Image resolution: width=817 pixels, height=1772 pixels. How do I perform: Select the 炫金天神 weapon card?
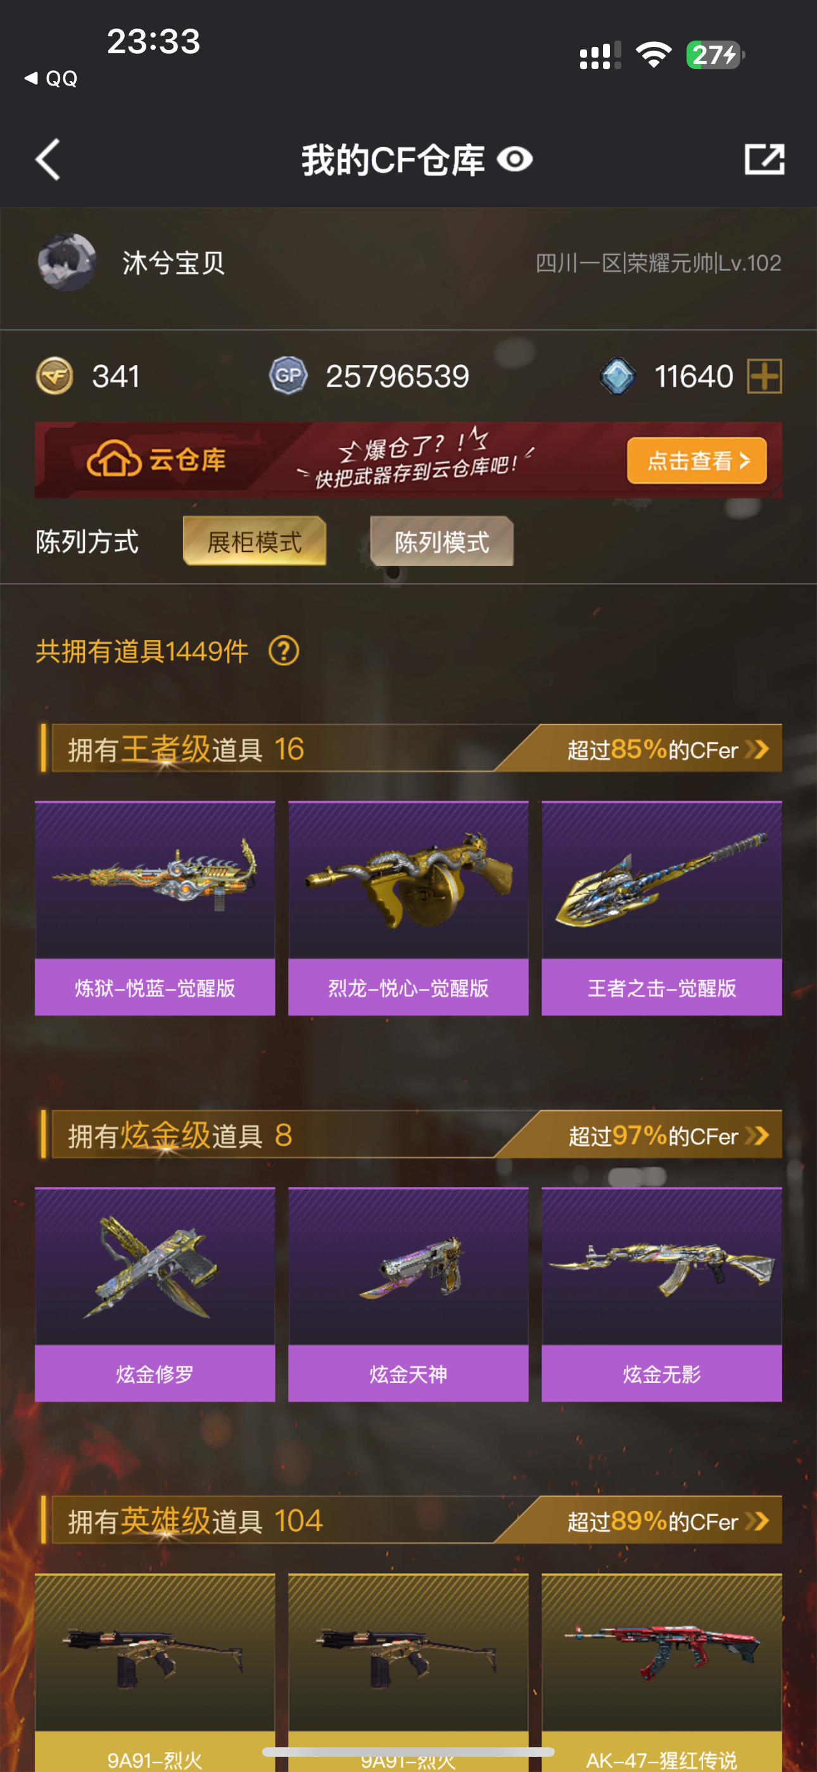pos(408,1294)
